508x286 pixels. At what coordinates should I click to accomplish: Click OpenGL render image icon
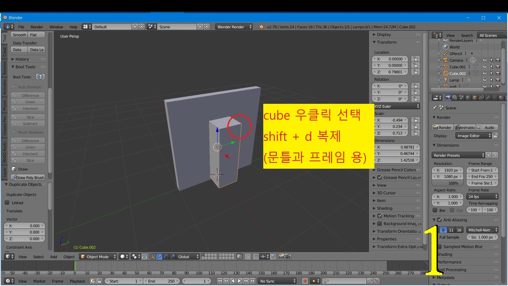(x=281, y=257)
